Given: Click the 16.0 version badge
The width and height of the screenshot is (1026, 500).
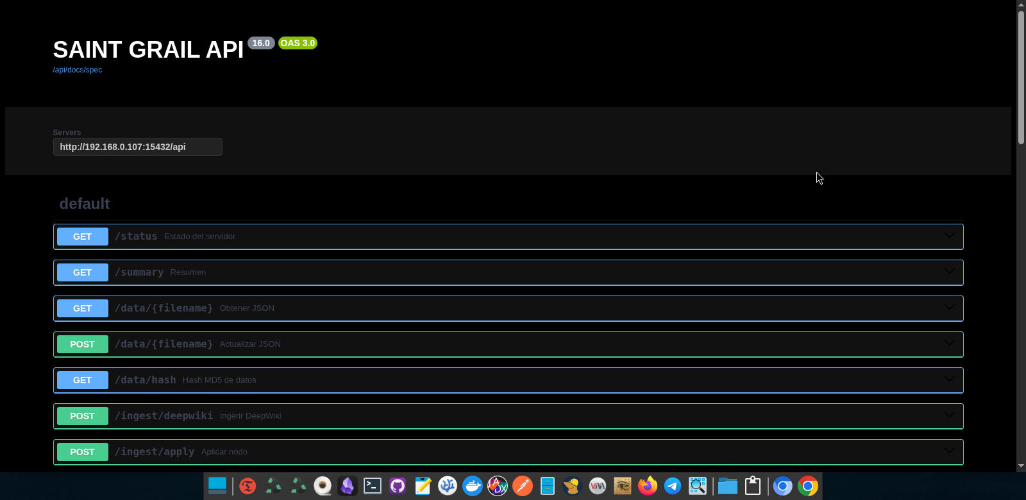Looking at the screenshot, I should [x=261, y=43].
